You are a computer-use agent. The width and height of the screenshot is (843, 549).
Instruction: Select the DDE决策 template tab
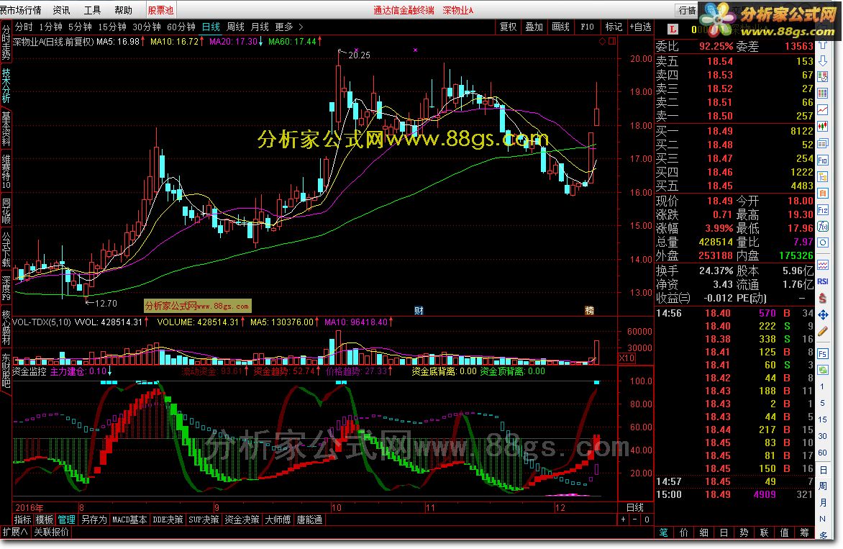pos(168,520)
